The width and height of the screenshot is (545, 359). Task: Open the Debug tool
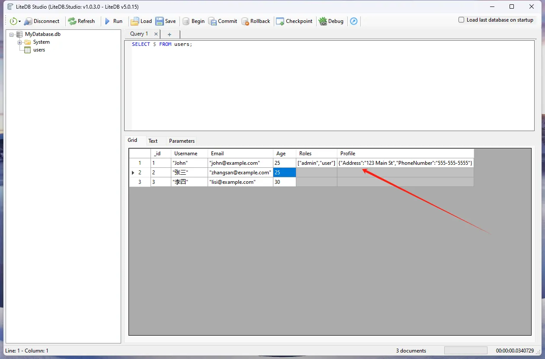[323, 21]
